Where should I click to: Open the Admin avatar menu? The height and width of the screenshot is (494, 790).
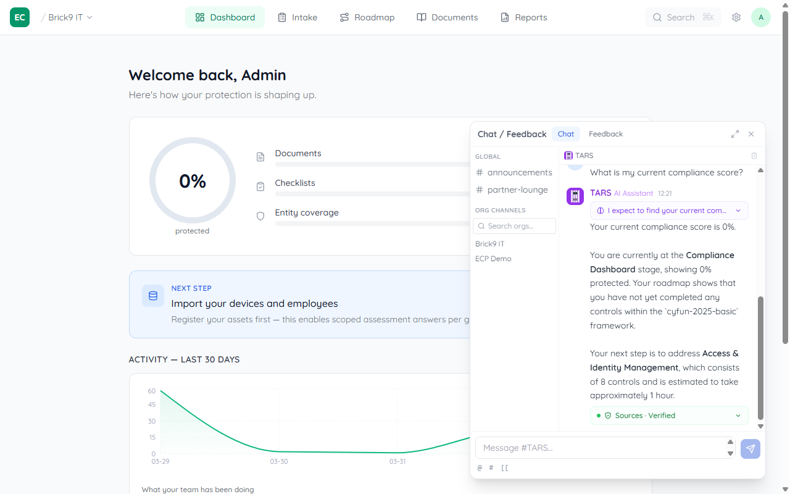tap(760, 17)
